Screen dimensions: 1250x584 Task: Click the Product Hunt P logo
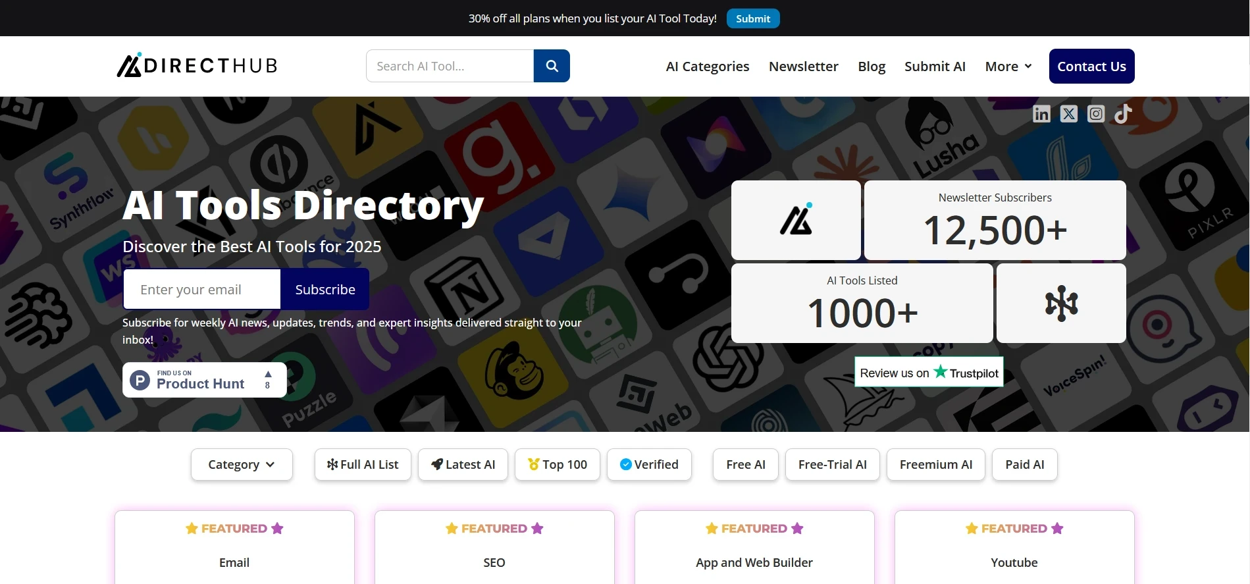click(140, 380)
